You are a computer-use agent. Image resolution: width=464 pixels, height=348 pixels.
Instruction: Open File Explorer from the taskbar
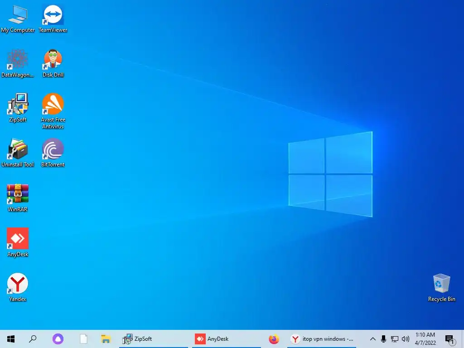pyautogui.click(x=106, y=339)
